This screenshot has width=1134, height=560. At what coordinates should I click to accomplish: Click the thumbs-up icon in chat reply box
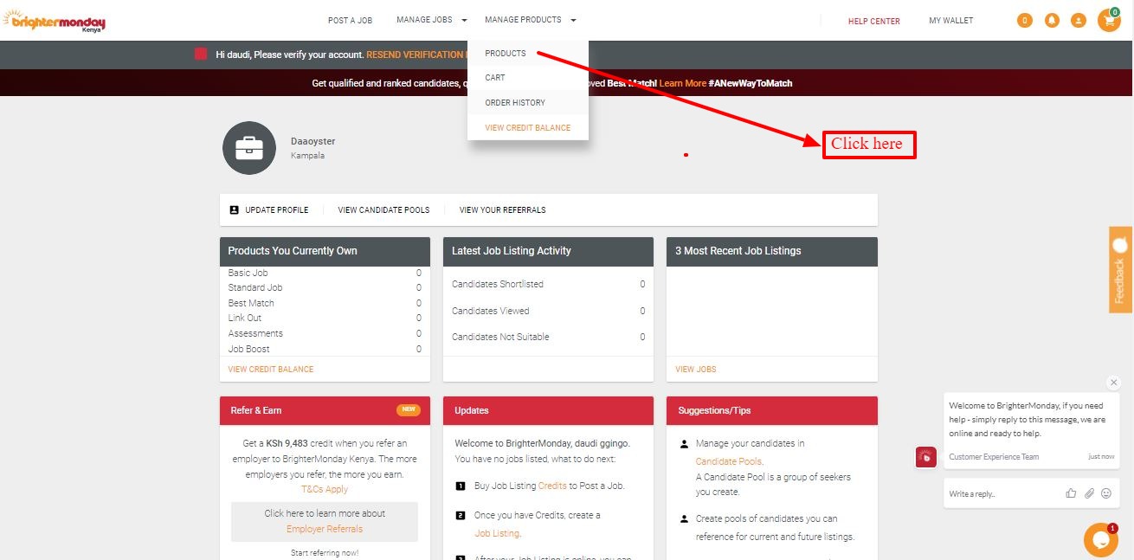pos(1071,493)
